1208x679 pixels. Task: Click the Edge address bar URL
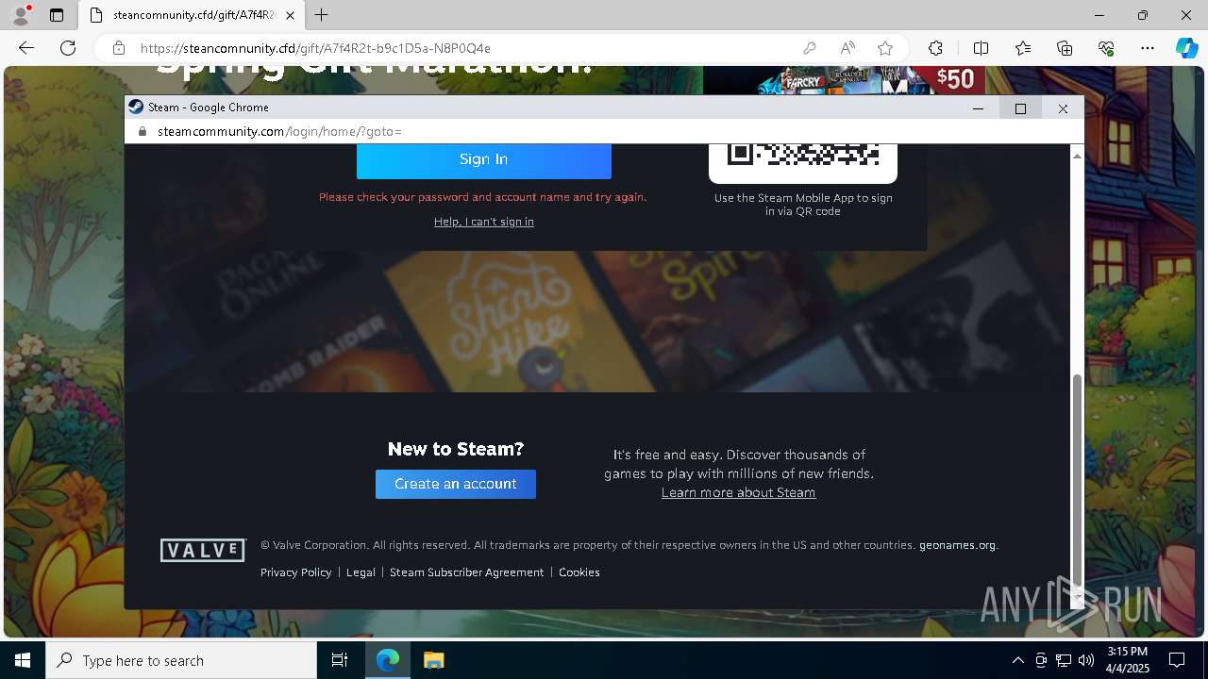click(x=315, y=48)
